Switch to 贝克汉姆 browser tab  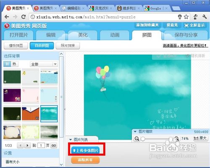click(x=100, y=8)
